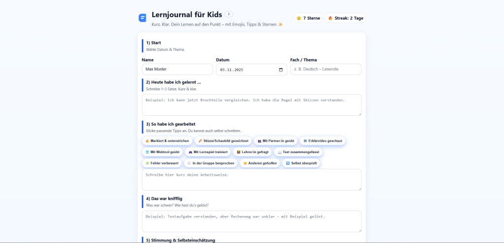Click the blue Lernjournal logo icon
The height and width of the screenshot is (243, 504).
click(142, 18)
